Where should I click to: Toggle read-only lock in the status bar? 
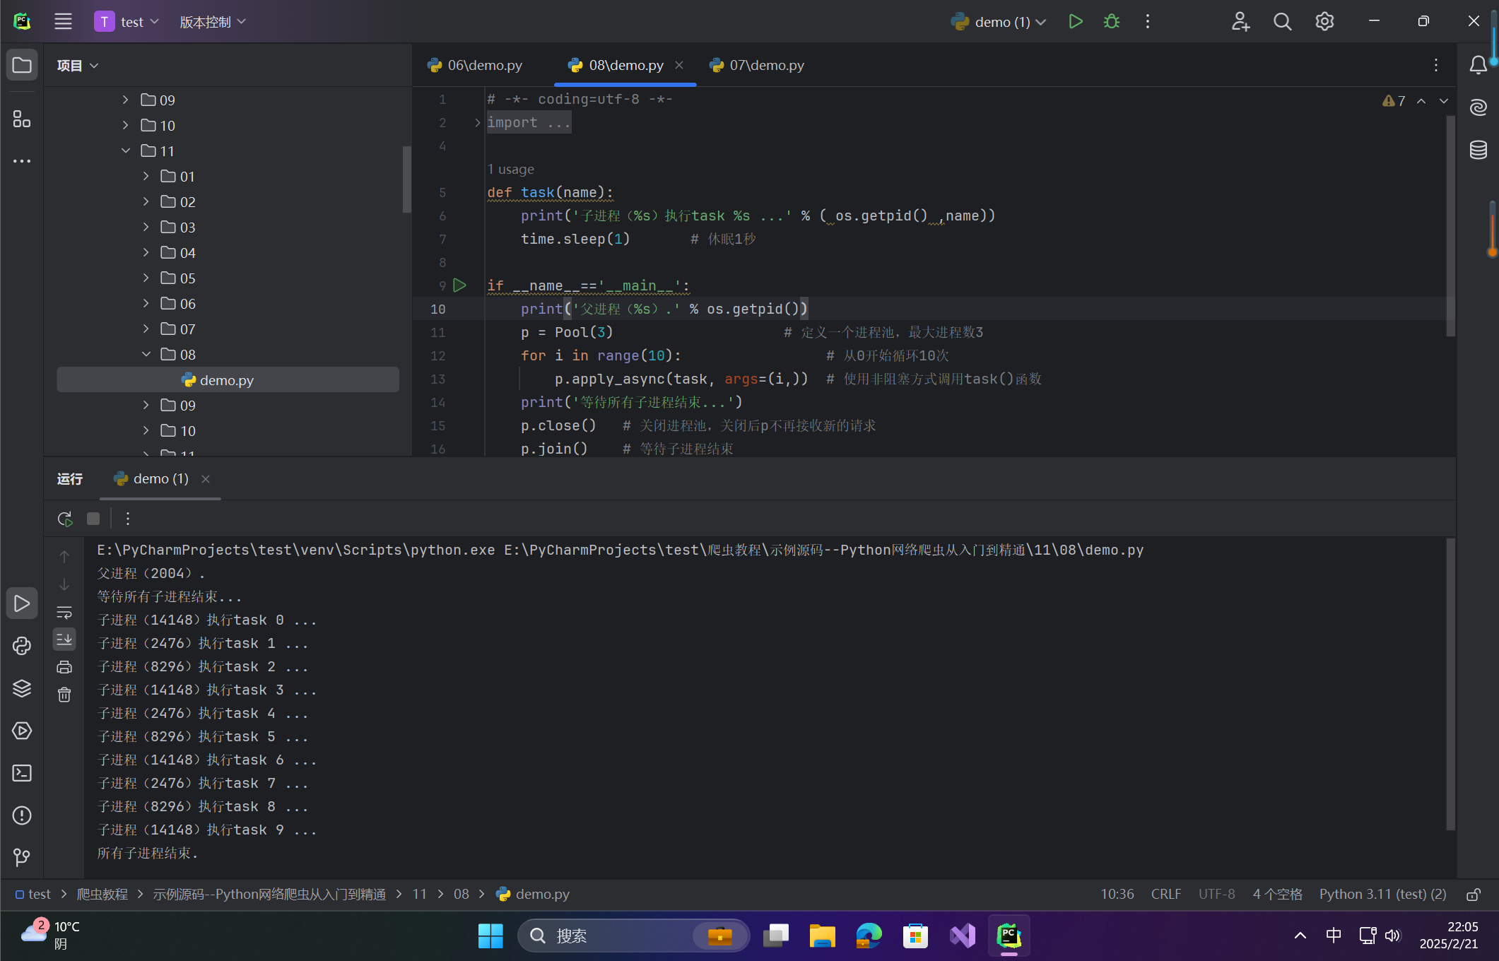[x=1474, y=895]
